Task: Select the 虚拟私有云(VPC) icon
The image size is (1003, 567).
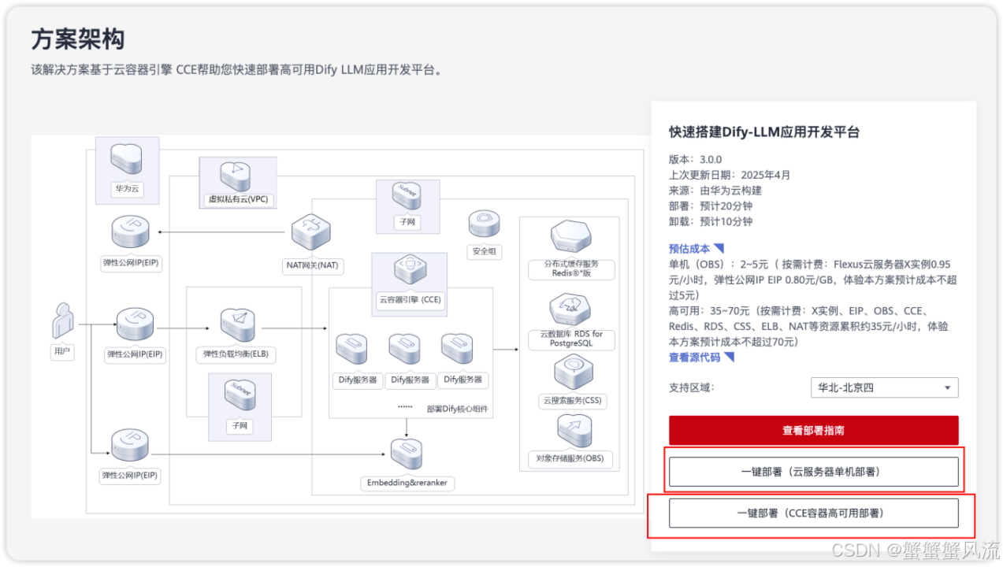Action: pyautogui.click(x=236, y=176)
